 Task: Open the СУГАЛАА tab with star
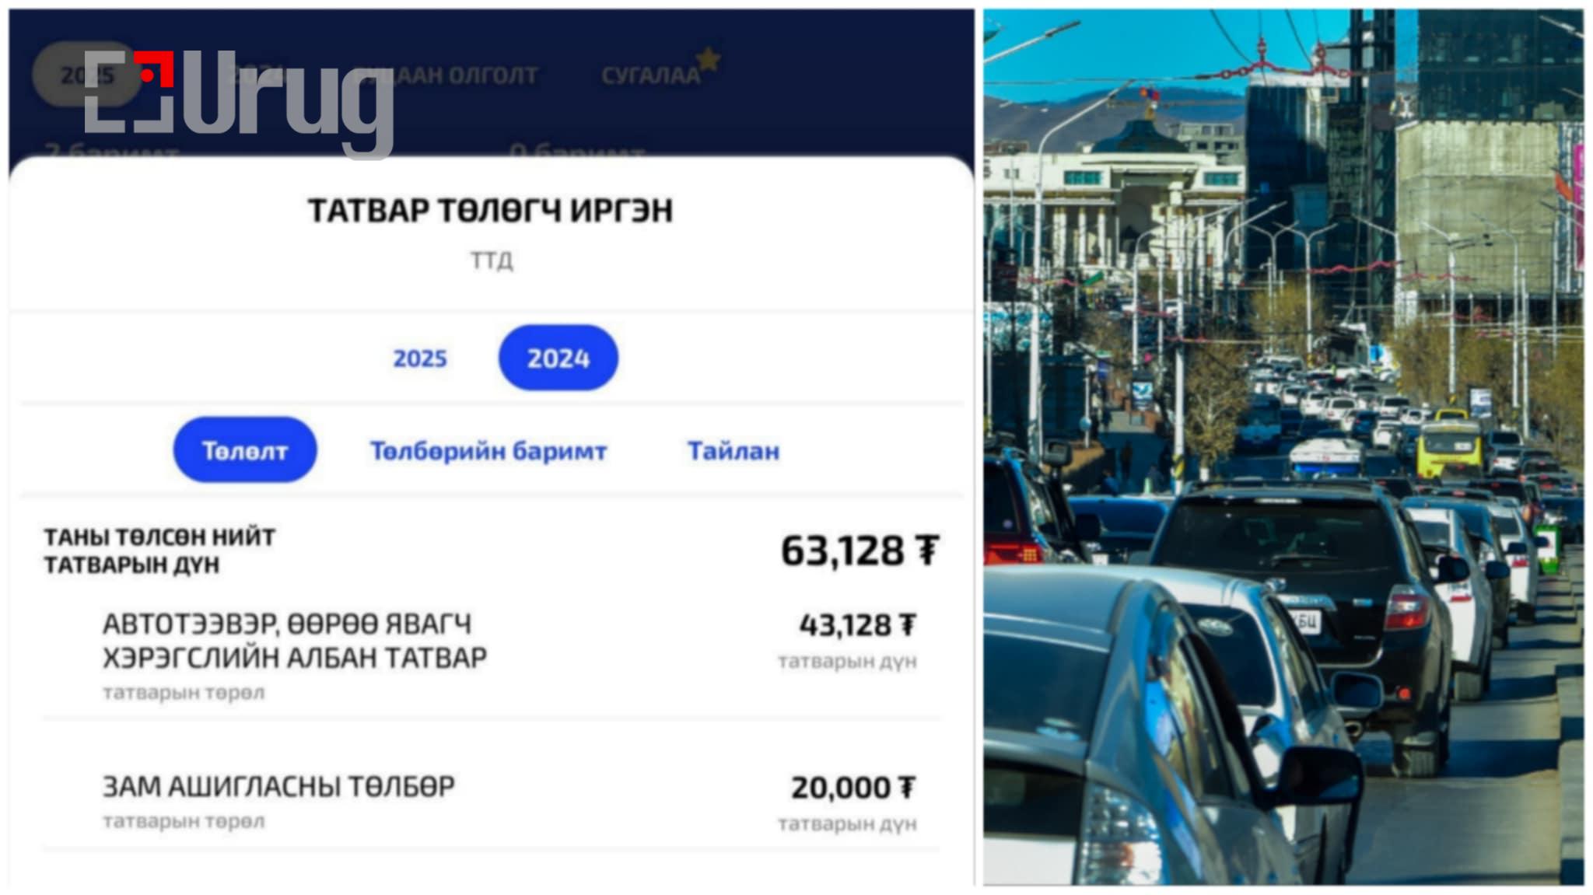click(x=650, y=75)
